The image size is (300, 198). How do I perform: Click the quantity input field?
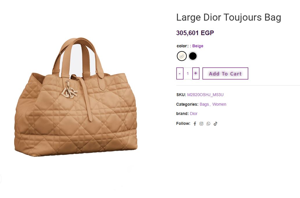[x=188, y=73]
